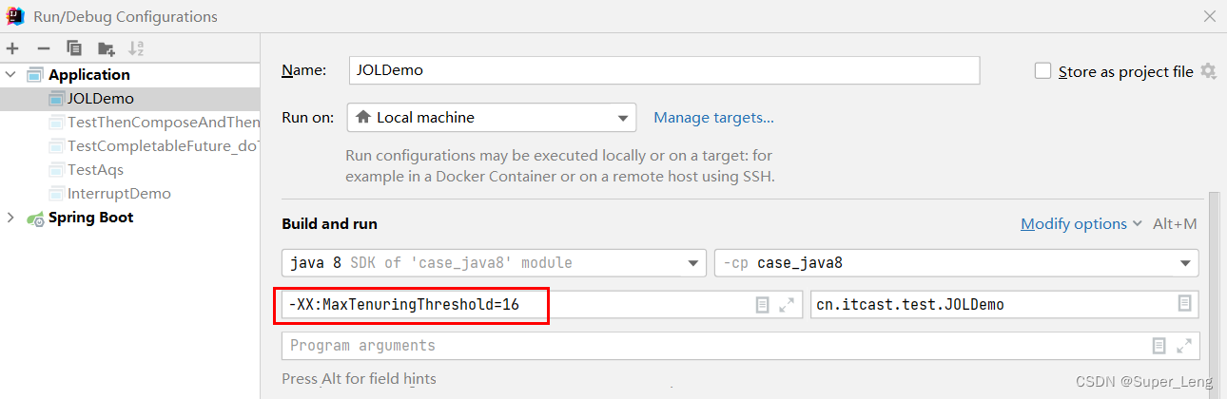Image resolution: width=1227 pixels, height=399 pixels.
Task: Add new configuration with plus icon
Action: pos(12,47)
